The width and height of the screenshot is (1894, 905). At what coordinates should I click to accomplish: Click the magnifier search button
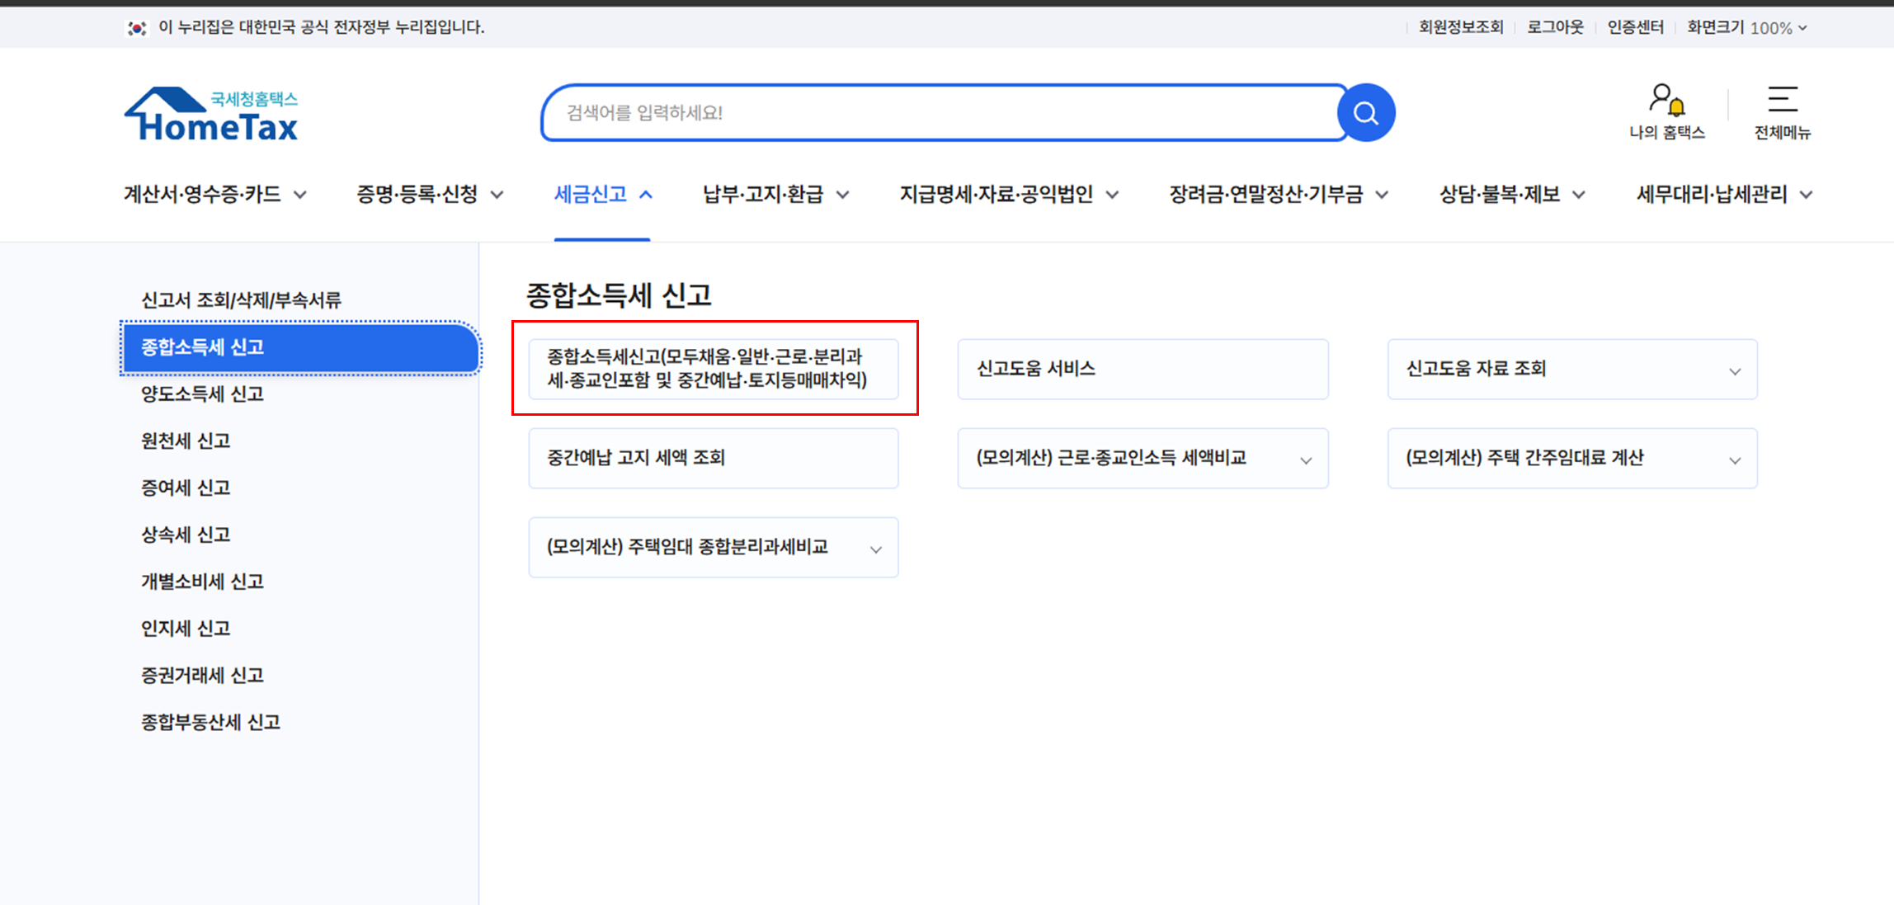(x=1366, y=113)
